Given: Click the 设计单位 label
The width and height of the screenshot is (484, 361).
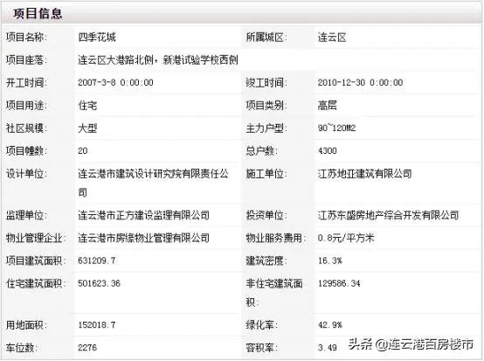Looking at the screenshot, I should coord(26,174).
